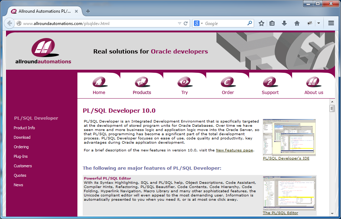The height and width of the screenshot is (219, 341).
Task: Click the bug add-on toolbar icon
Action: 310,23
